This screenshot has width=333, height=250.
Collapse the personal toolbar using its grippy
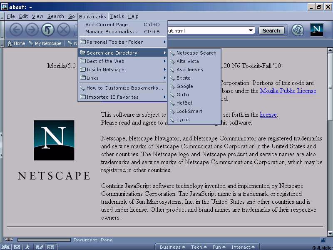point(2,43)
